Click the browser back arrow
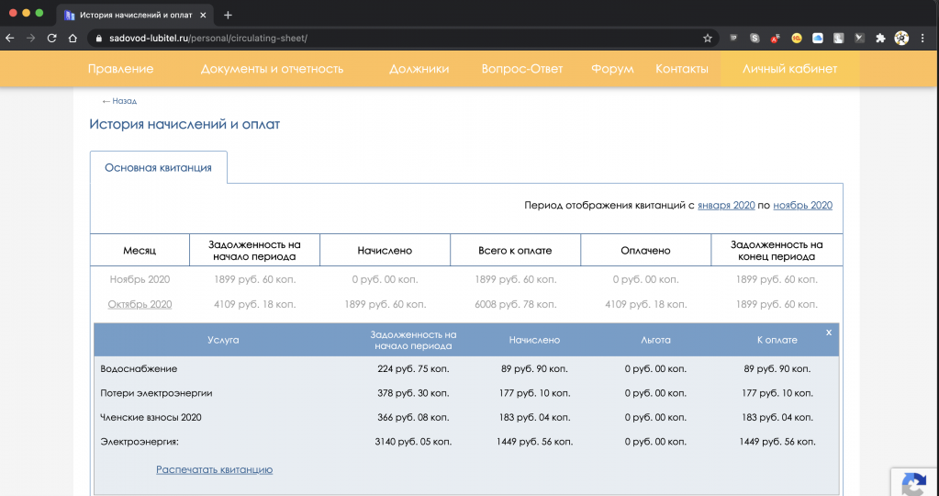 10,39
